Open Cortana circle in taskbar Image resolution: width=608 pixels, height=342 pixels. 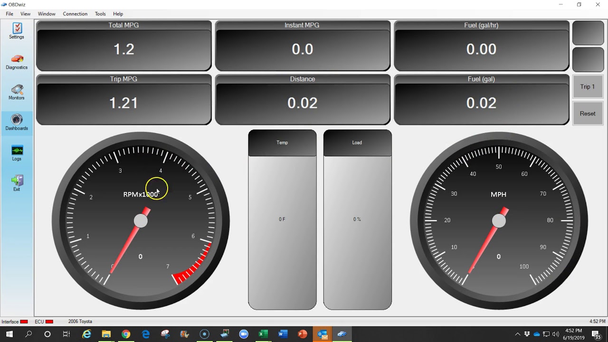pos(47,334)
